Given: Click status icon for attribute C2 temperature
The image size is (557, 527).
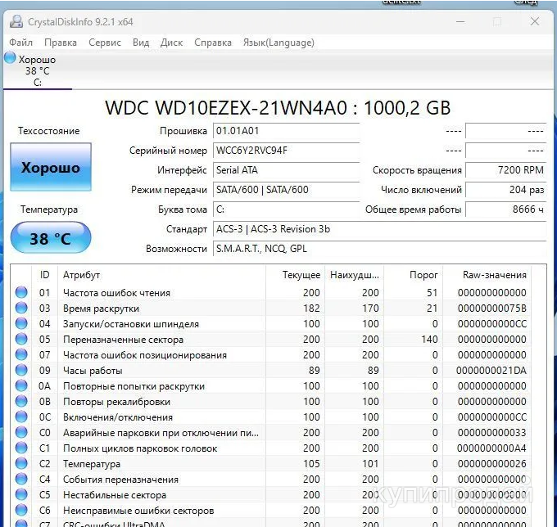Looking at the screenshot, I should 21,464.
